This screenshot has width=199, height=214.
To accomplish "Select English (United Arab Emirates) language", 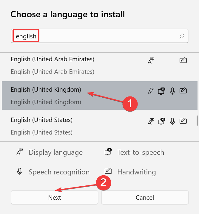I will pyautogui.click(x=53, y=65).
